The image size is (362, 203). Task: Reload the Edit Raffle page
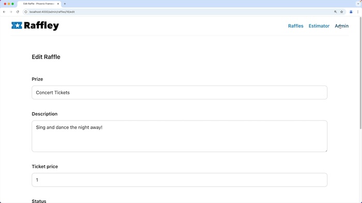click(x=18, y=12)
